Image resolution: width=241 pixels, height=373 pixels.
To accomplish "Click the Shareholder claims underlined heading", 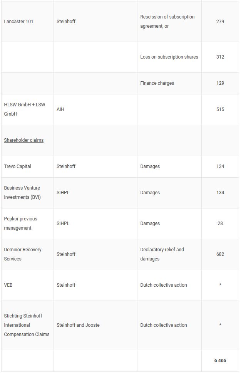I will point(24,140).
